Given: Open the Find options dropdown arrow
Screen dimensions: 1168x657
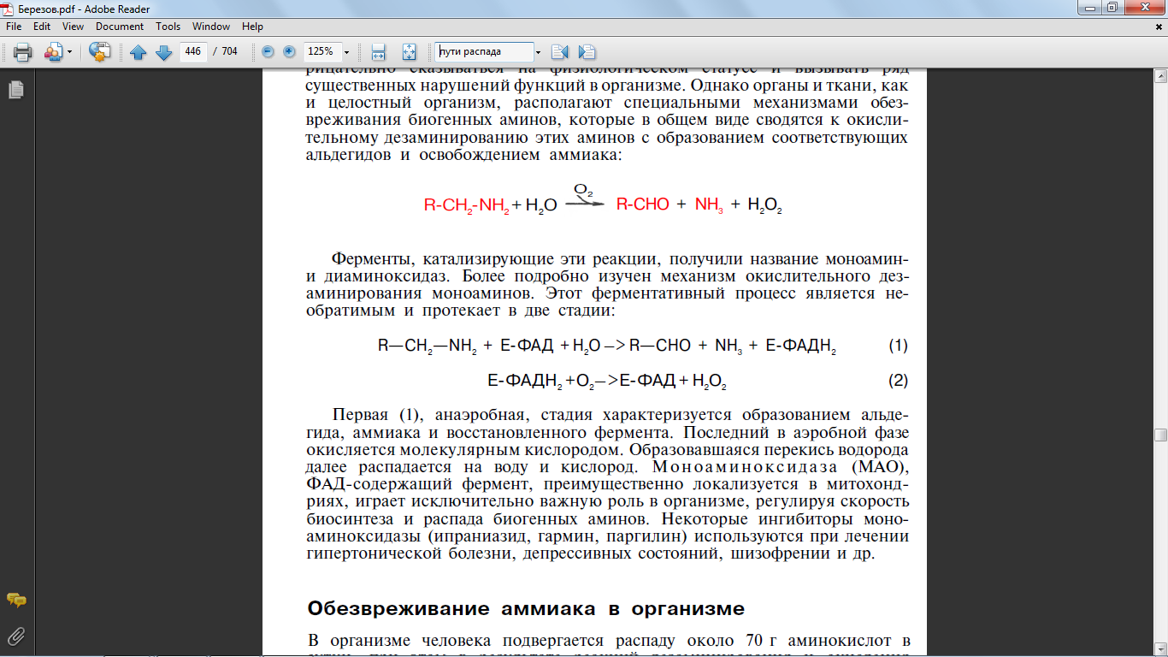Looking at the screenshot, I should point(538,52).
